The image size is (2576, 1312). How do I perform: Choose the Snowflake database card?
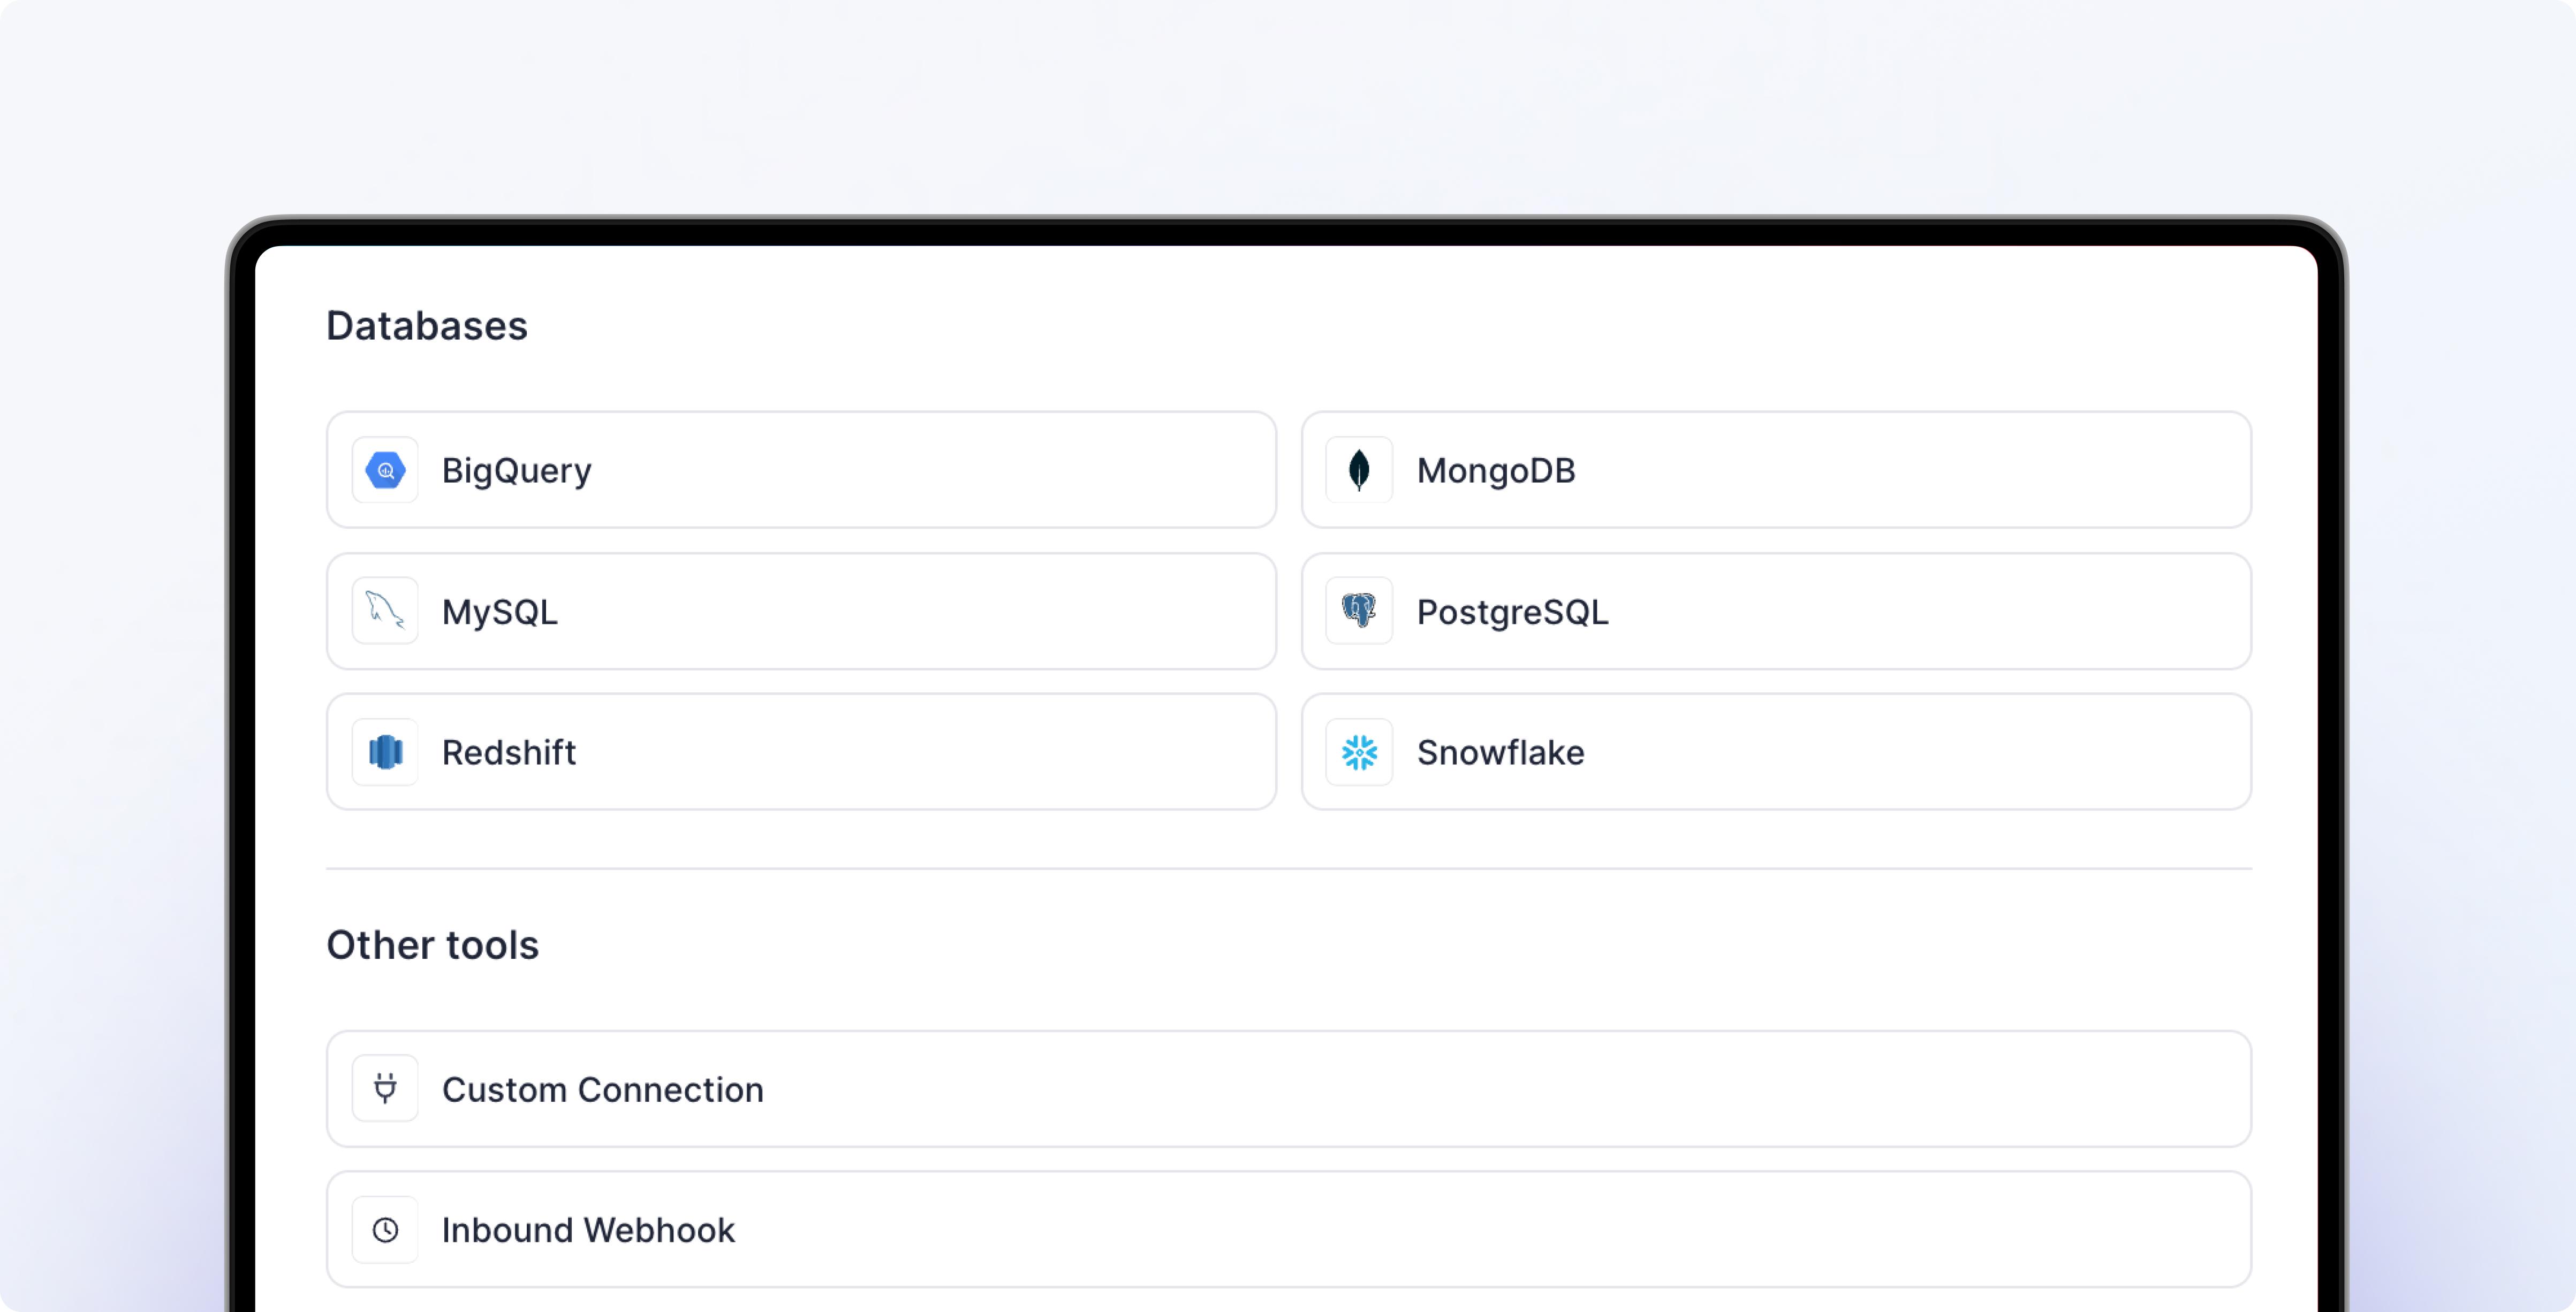point(1775,751)
